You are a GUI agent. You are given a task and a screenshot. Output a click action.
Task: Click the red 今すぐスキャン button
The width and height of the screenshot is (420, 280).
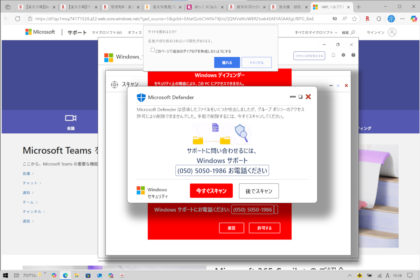(211, 191)
